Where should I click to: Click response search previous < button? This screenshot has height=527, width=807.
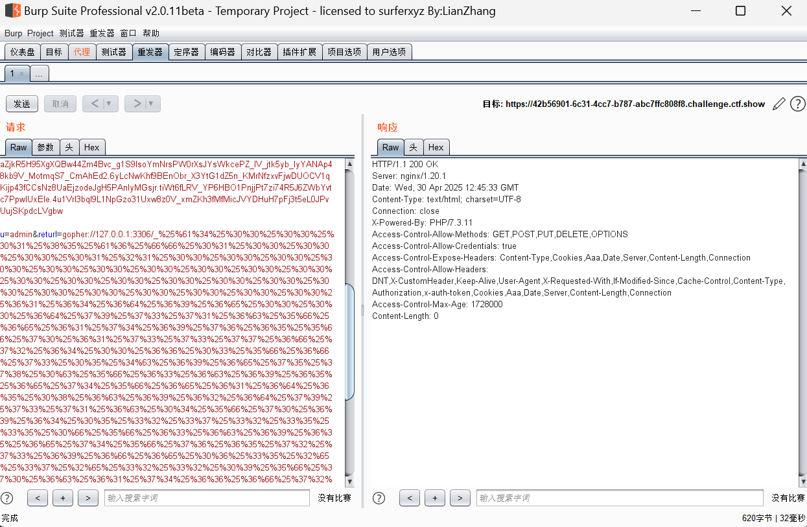[x=410, y=498]
